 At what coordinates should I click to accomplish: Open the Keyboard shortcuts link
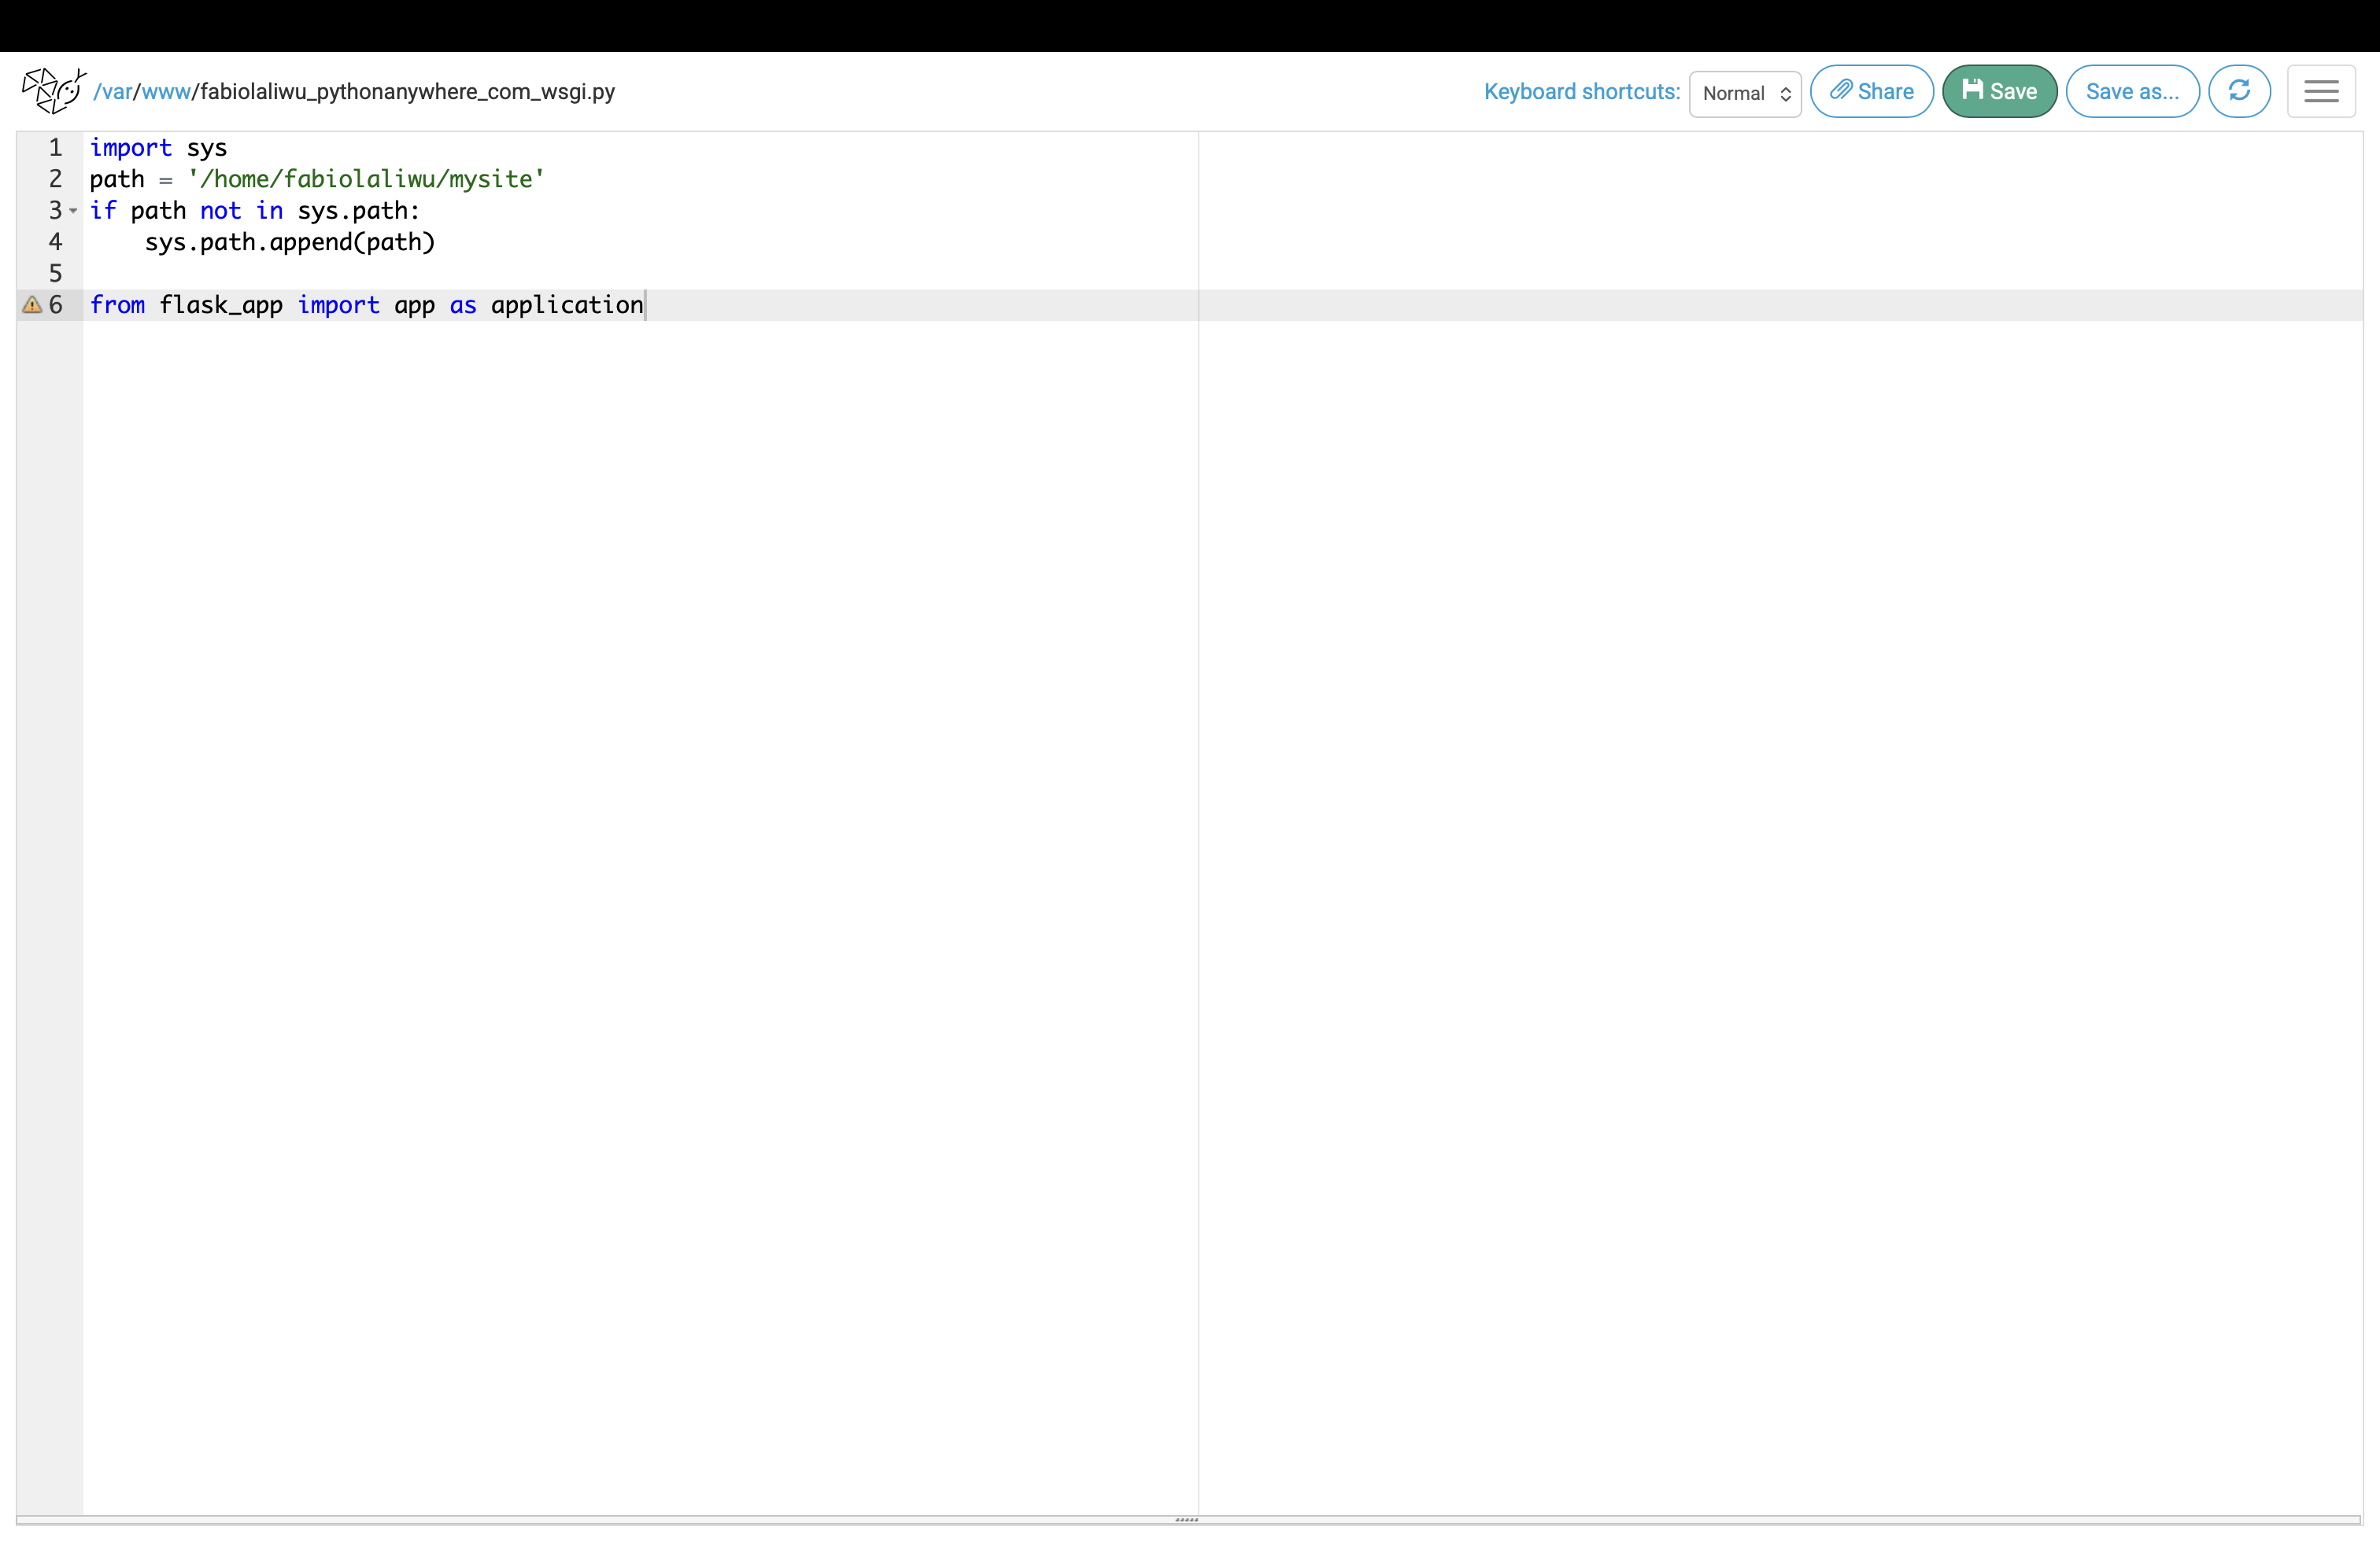click(x=1581, y=91)
